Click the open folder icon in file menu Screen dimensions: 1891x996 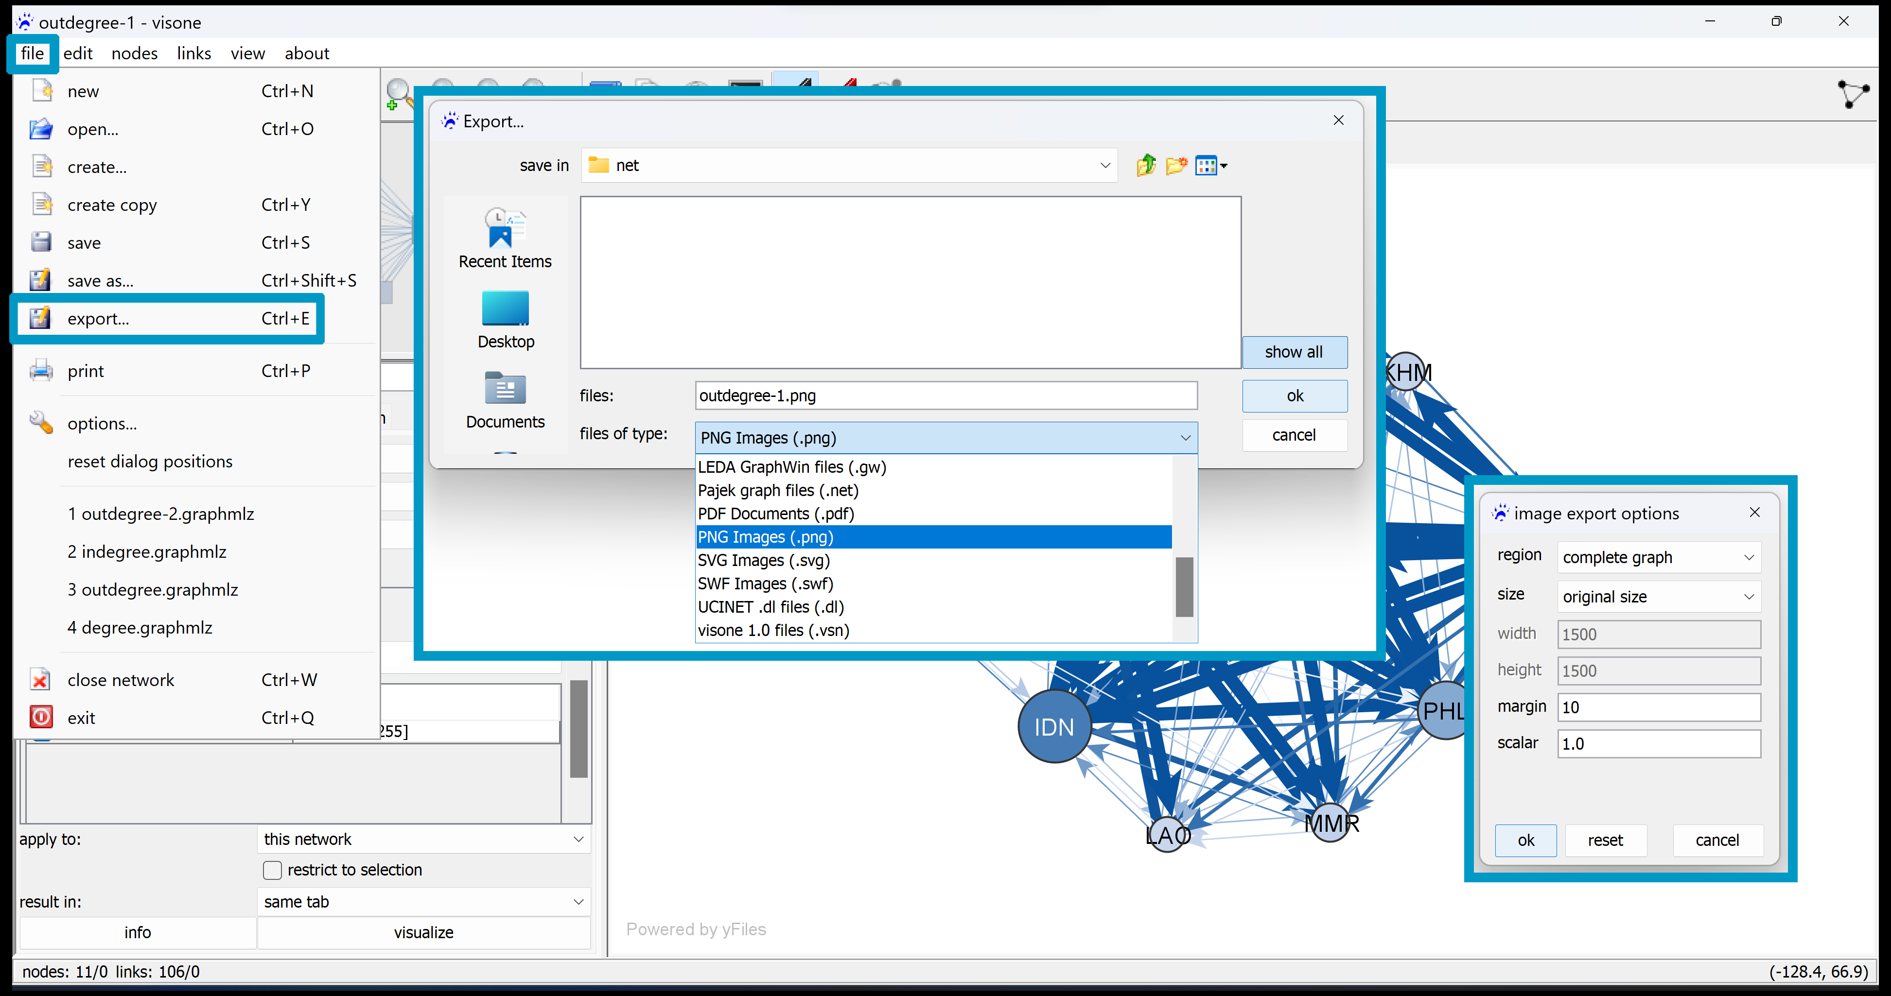pyautogui.click(x=41, y=129)
